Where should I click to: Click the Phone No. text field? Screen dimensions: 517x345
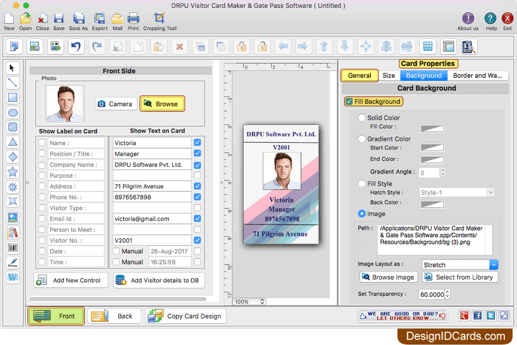coord(152,197)
